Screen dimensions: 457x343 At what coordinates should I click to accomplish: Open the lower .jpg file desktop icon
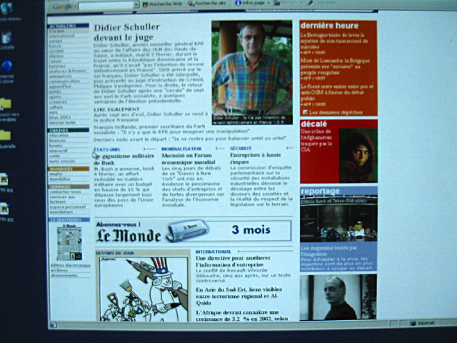[x=4, y=208]
